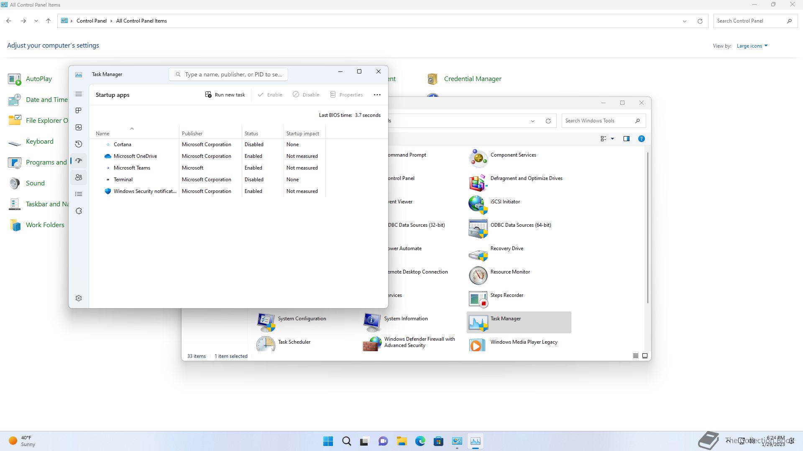Image resolution: width=803 pixels, height=451 pixels.
Task: Open Properties in Task Manager toolbar
Action: (346, 95)
